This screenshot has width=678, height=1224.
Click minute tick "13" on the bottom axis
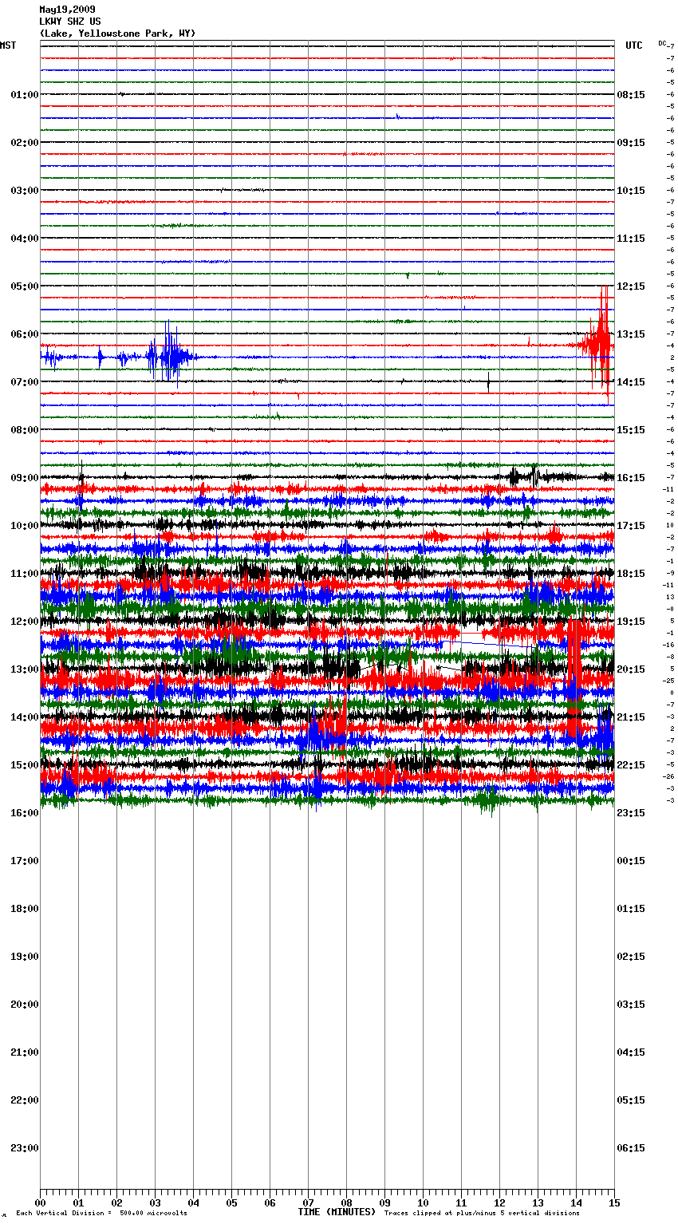[538, 1202]
